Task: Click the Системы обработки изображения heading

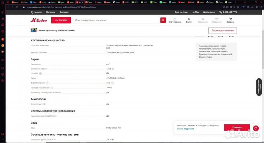Action: point(53,111)
